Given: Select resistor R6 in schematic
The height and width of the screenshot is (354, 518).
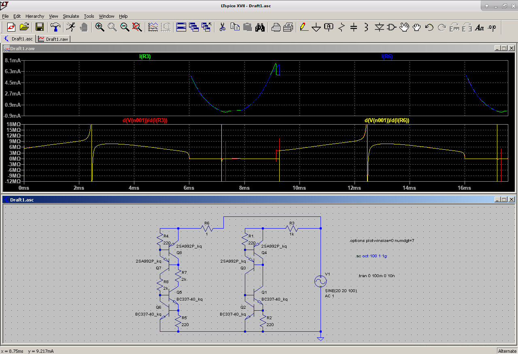Looking at the screenshot, I should point(207,228).
